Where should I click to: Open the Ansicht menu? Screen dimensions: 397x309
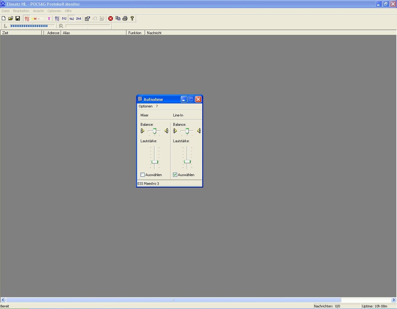point(38,11)
